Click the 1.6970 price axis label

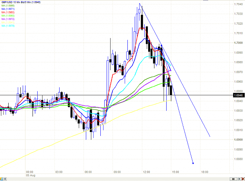tap(238, 72)
